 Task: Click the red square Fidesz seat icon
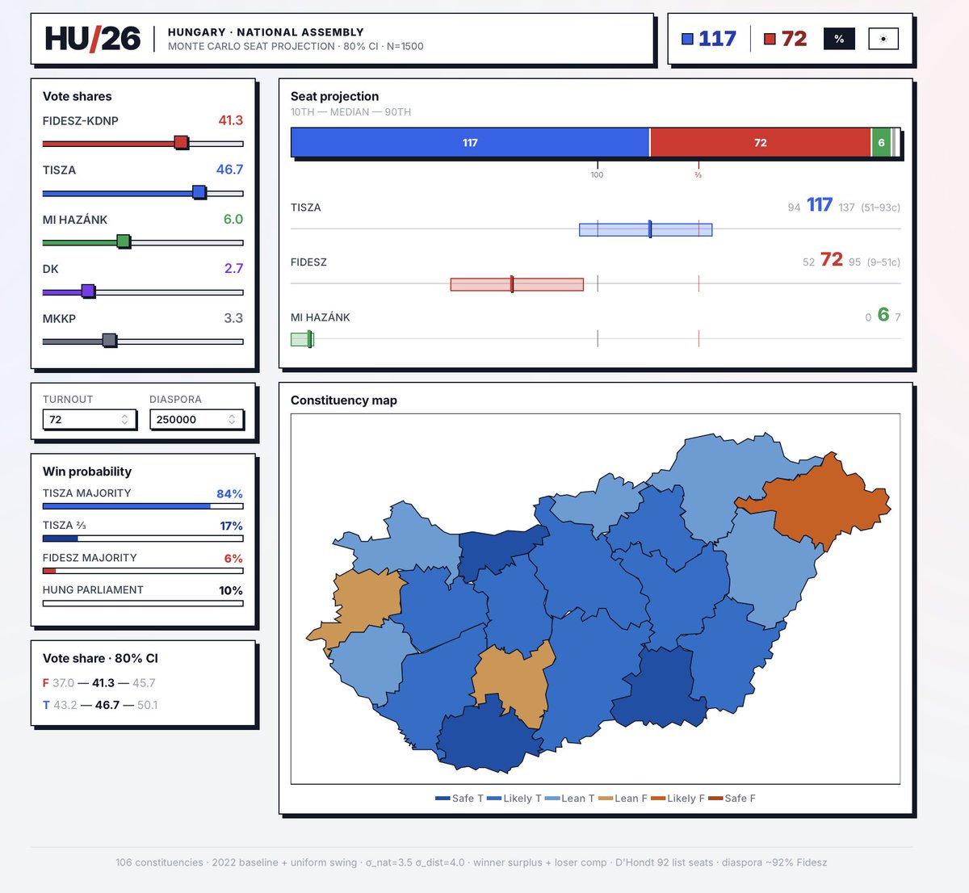770,39
